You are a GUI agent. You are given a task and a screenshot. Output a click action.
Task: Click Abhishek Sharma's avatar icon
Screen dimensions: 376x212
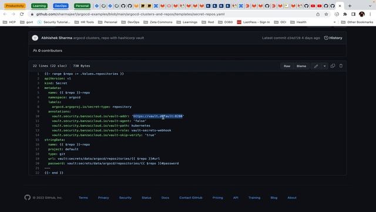click(35, 38)
